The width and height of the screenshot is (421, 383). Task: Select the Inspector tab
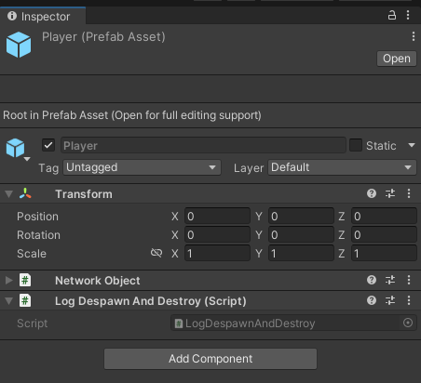click(x=43, y=16)
